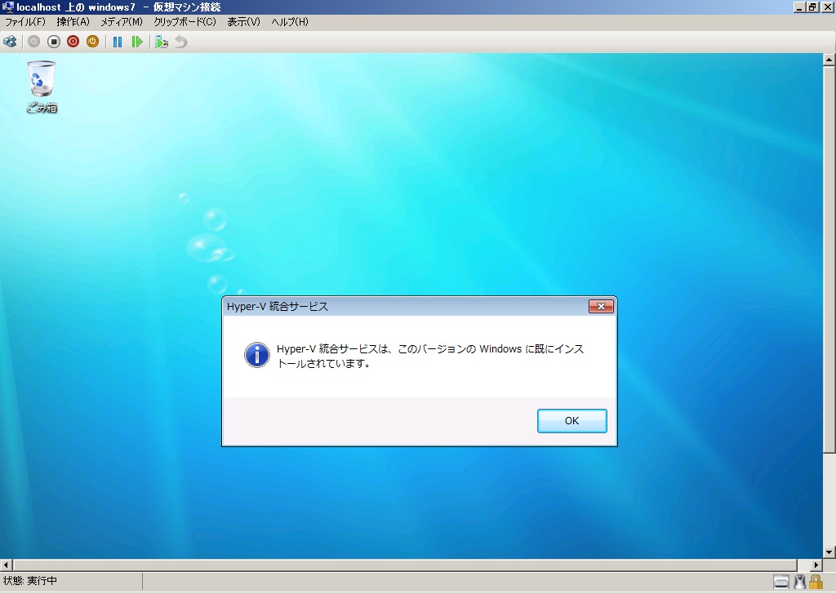Viewport: 836px width, 594px height.
Task: Close the Hyper-V 統合サービス dialog
Action: click(x=601, y=306)
